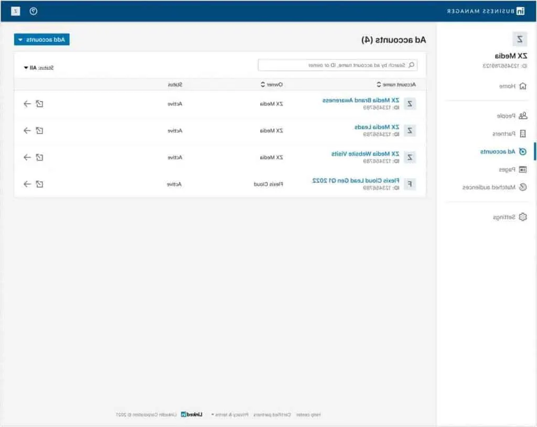The image size is (537, 427).
Task: Go to Home via its house icon
Action: point(523,86)
